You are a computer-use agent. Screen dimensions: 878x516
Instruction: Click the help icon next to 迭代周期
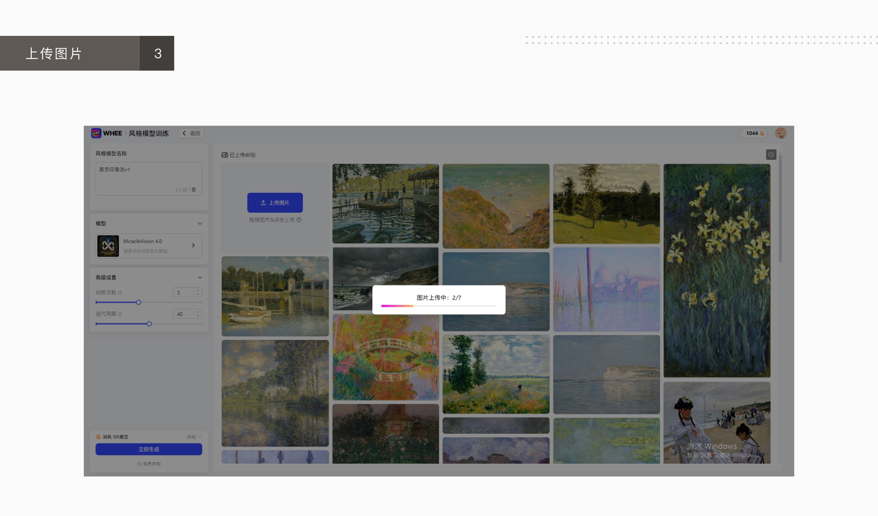tap(120, 314)
